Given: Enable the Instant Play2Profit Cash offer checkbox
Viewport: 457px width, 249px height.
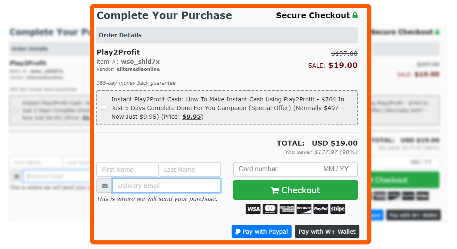Looking at the screenshot, I should [103, 108].
